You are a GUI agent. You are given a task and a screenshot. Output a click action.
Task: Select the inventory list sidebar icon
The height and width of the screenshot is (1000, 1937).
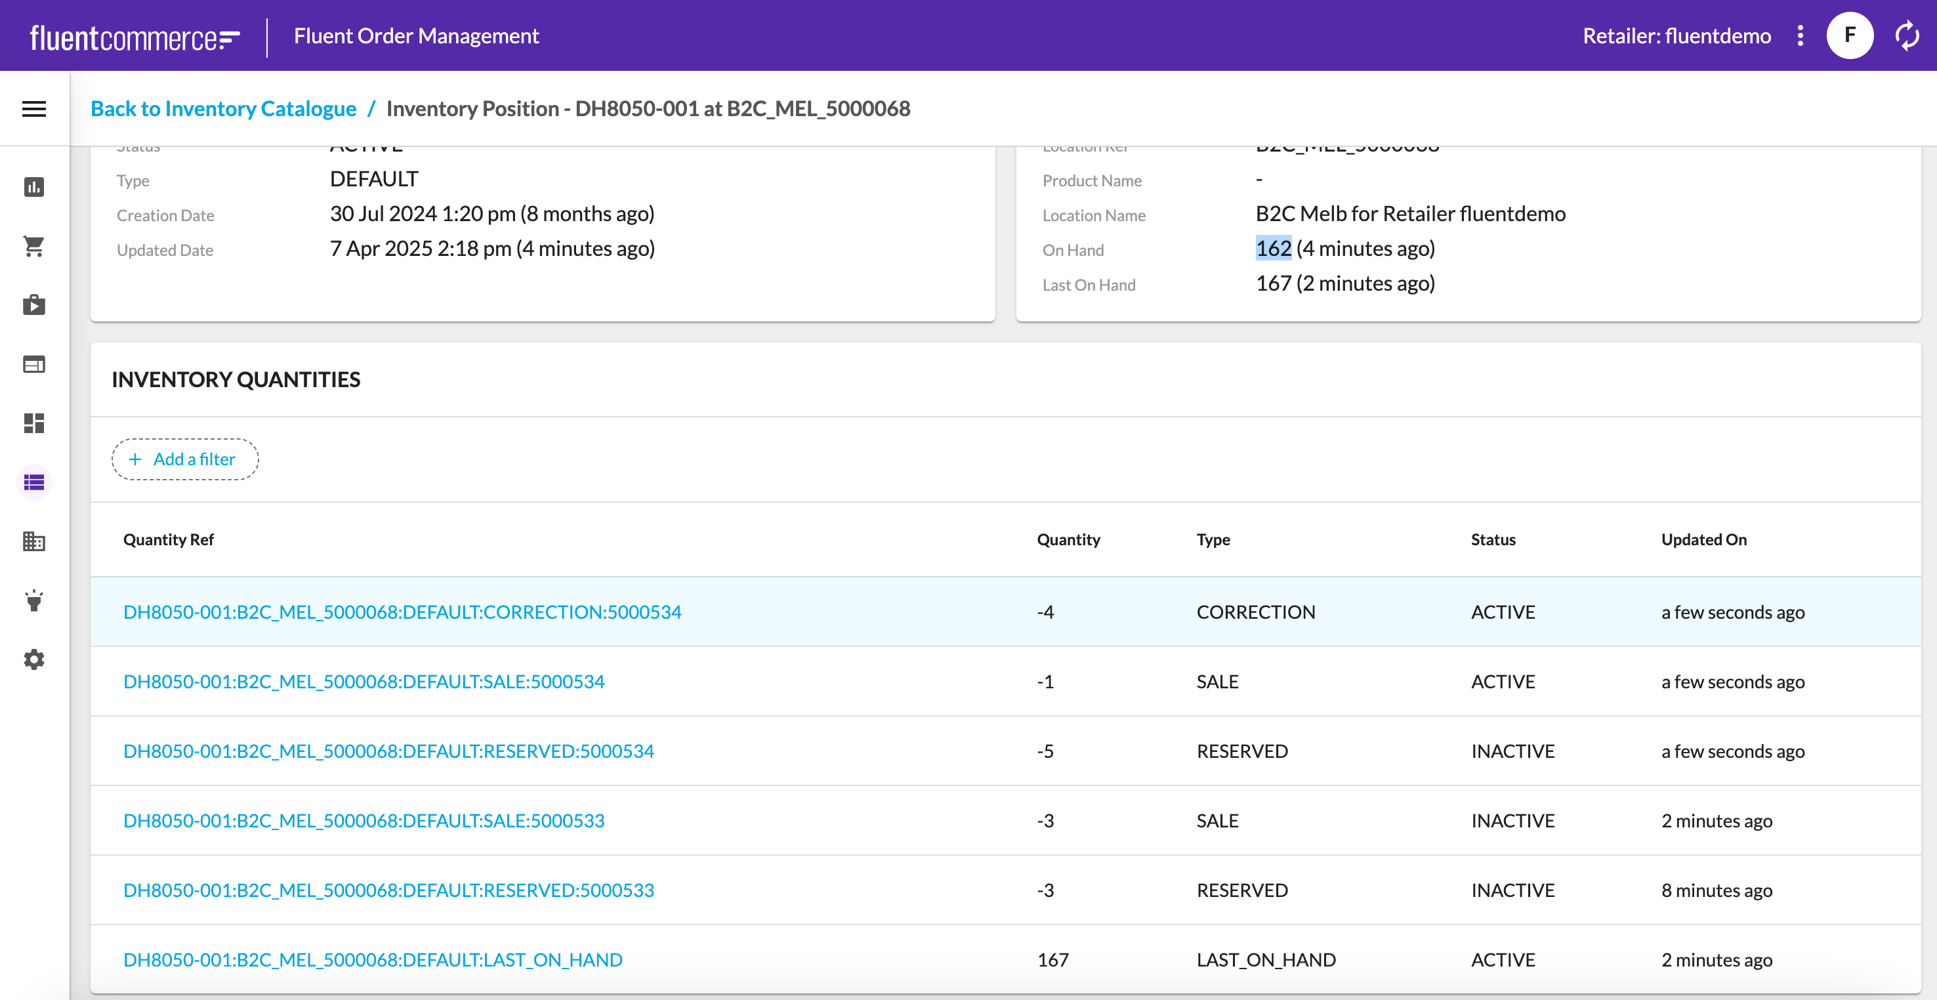[x=34, y=482]
